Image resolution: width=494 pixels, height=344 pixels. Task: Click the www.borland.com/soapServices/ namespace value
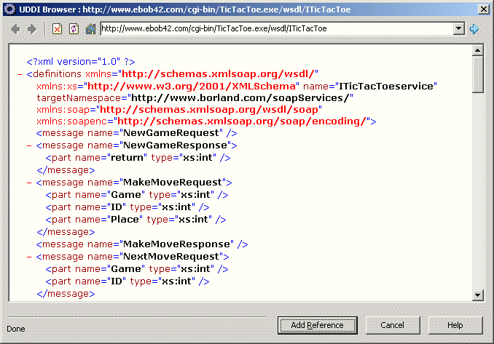(x=240, y=98)
